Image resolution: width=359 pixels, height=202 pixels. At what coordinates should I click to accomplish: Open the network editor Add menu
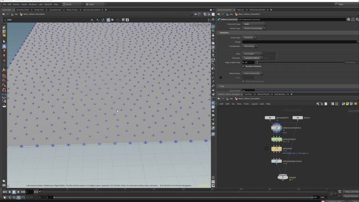click(x=222, y=104)
